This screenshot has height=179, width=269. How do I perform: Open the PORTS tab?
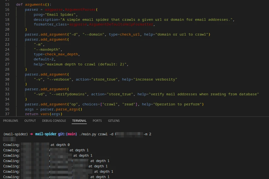point(97,121)
